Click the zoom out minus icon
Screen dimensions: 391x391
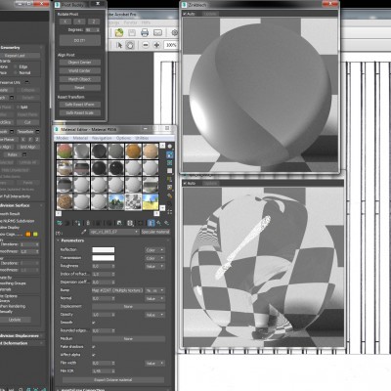tap(146, 45)
